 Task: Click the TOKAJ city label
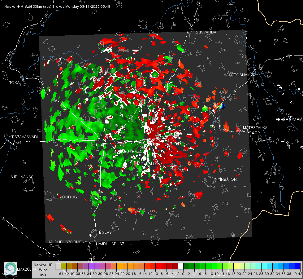[15, 83]
